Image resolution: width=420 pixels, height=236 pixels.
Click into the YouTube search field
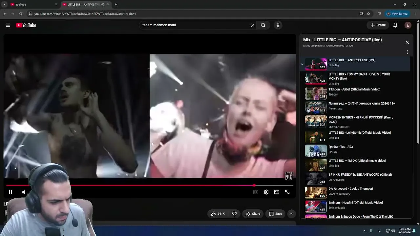click(195, 25)
